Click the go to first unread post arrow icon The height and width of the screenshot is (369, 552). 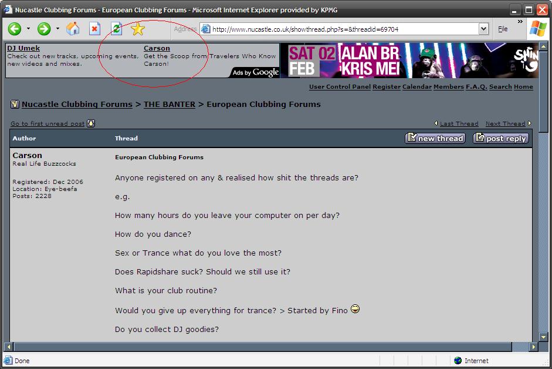[x=91, y=123]
